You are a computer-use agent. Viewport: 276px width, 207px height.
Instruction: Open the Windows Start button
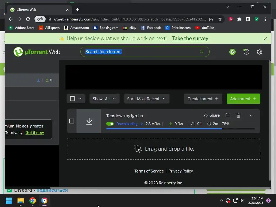point(9,201)
